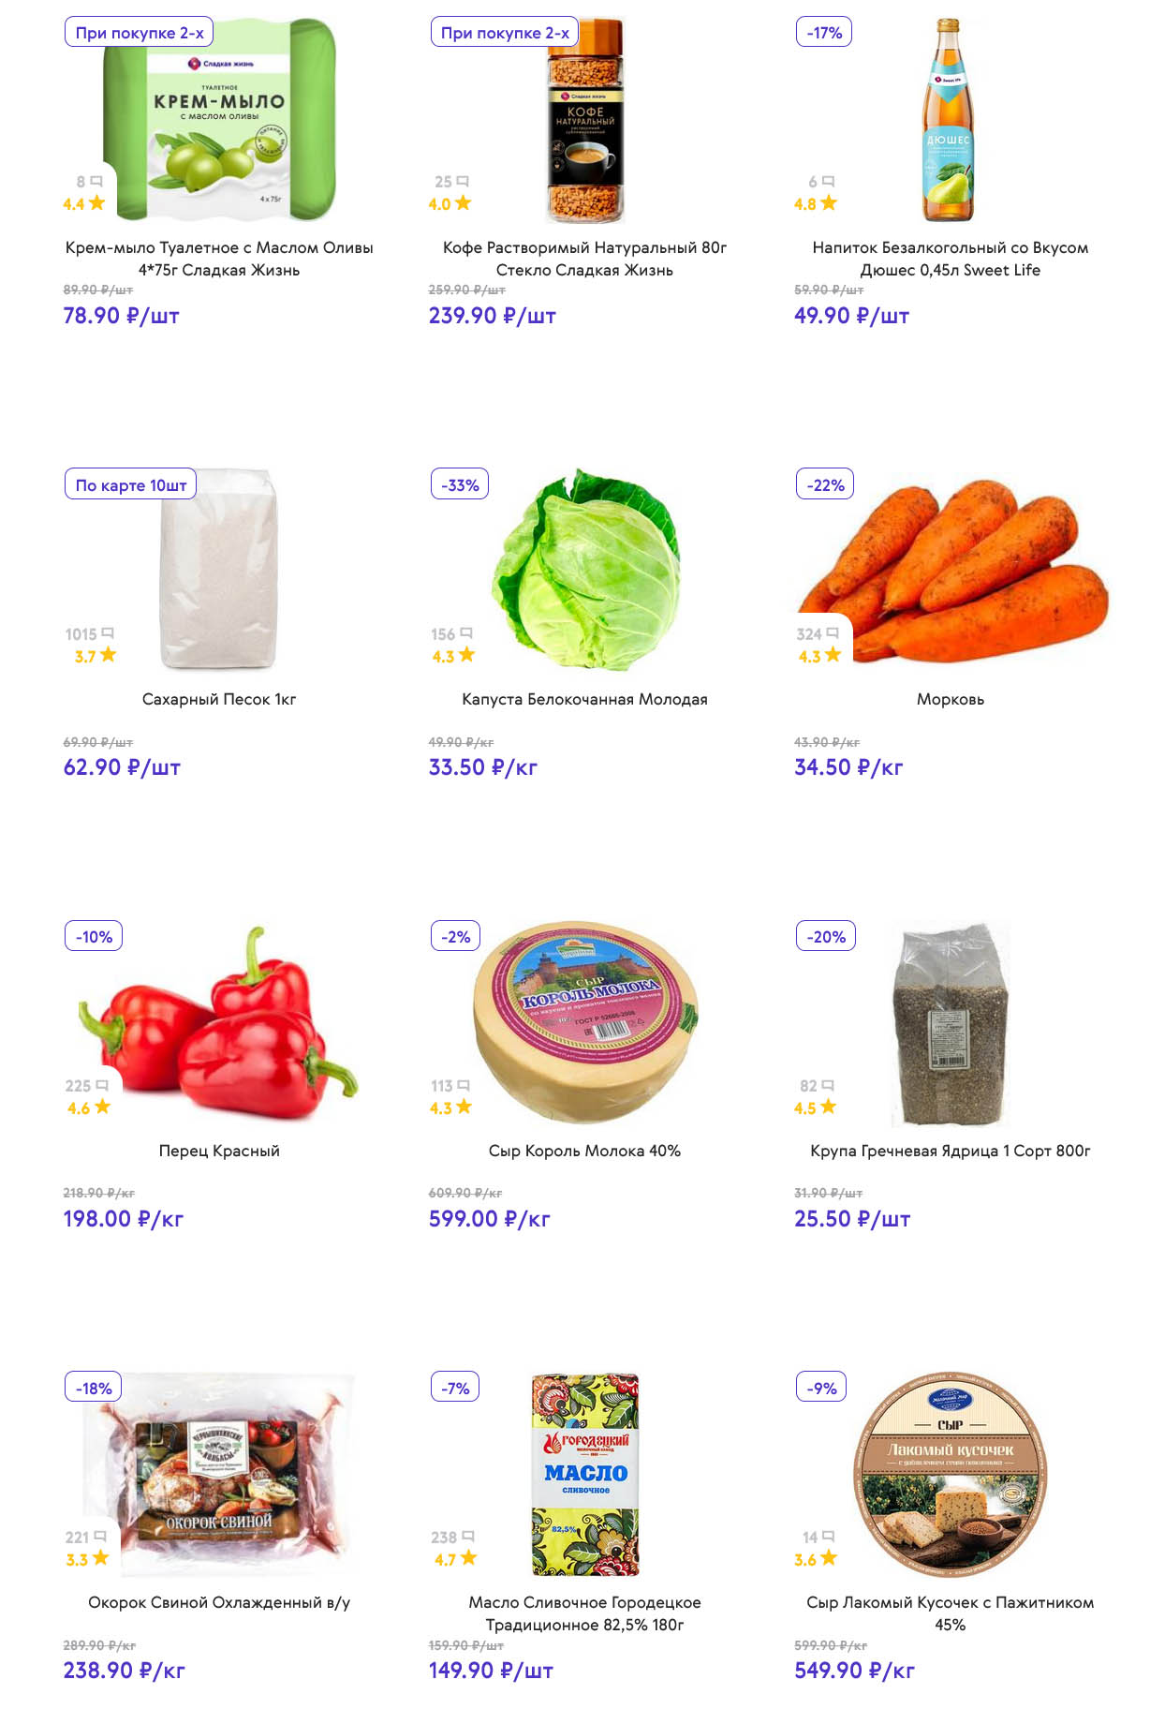Click the По карте 10шт badge
The height and width of the screenshot is (1709, 1150).
131,484
